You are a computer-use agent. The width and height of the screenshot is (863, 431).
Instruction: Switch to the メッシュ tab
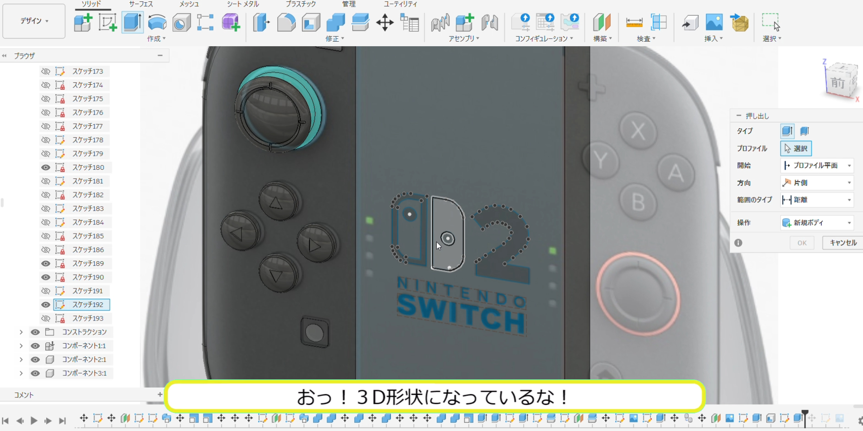(x=189, y=4)
